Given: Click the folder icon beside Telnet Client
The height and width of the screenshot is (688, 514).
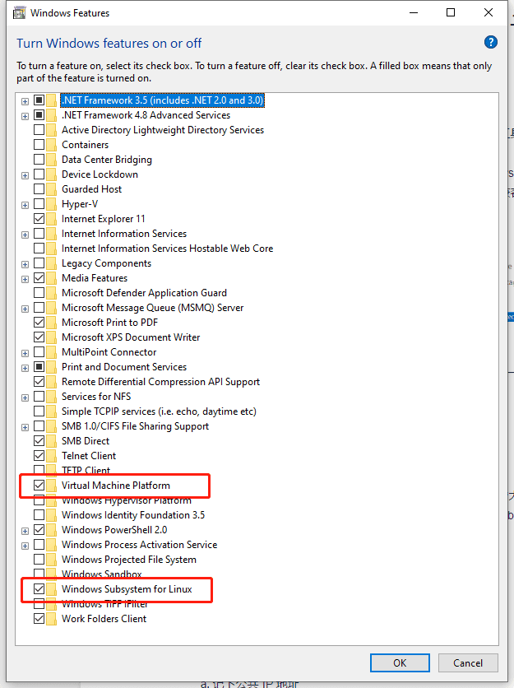Looking at the screenshot, I should point(53,456).
